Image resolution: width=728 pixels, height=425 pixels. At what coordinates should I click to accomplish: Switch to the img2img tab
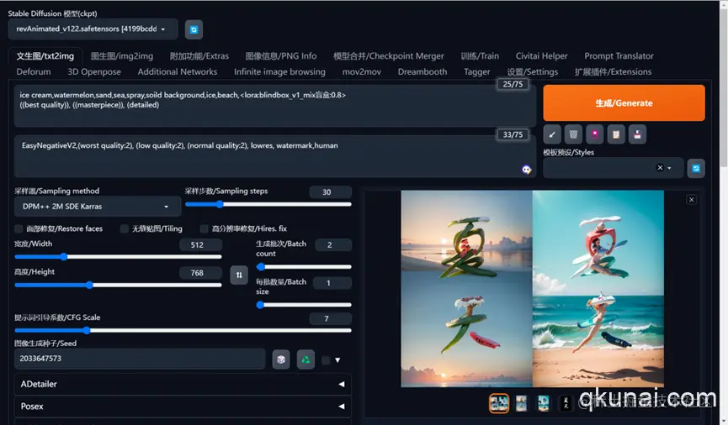tap(122, 56)
